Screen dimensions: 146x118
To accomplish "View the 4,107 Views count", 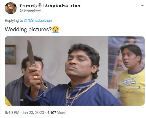I will click(57, 112).
